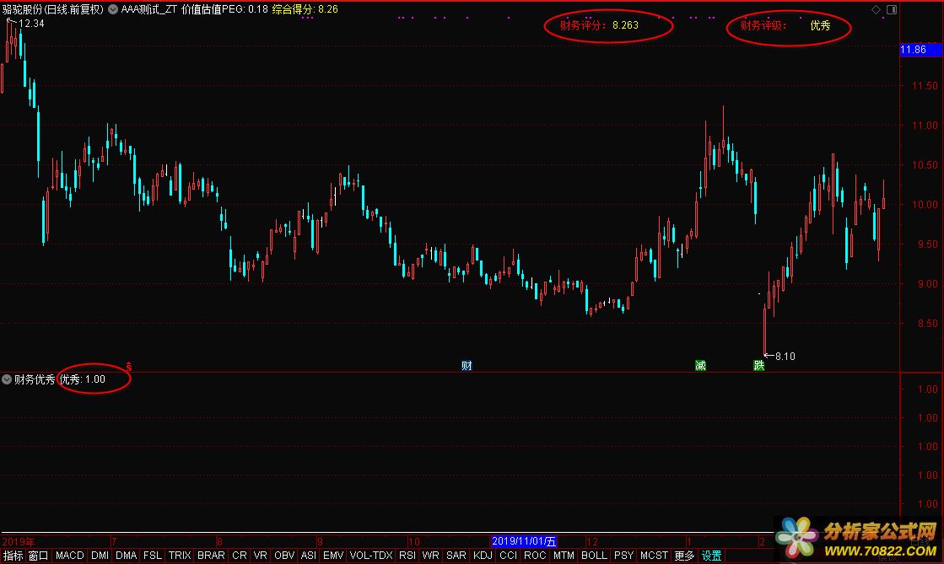This screenshot has width=944, height=564.
Task: Open the 指标 tab
Action: click(13, 556)
